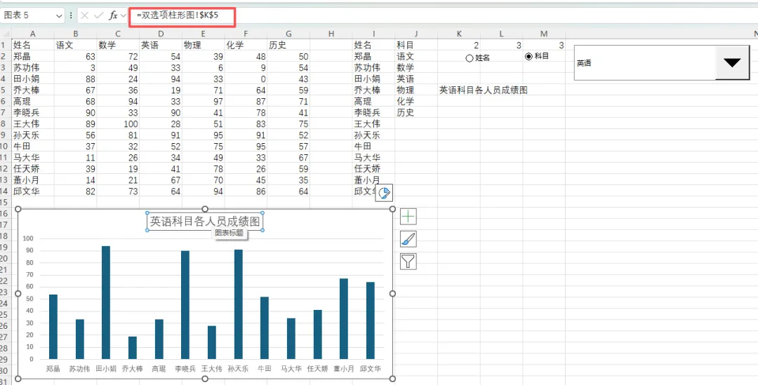
Task: Click the 田小娟 bar in the chart
Action: [x=106, y=303]
